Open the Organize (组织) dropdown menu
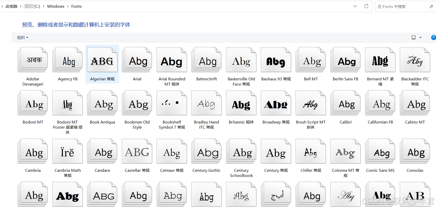The image size is (436, 209). pos(22,37)
